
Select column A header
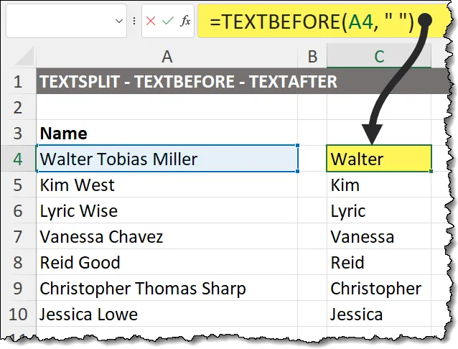(167, 56)
